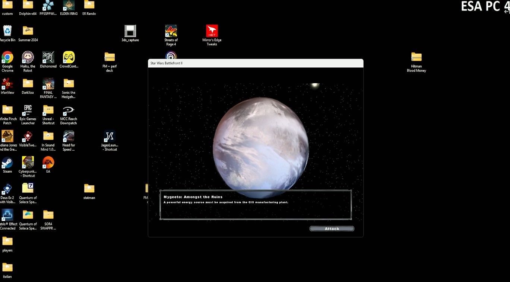The height and width of the screenshot is (282, 510).
Task: Select the Steam shortcut icon
Action: click(7, 163)
